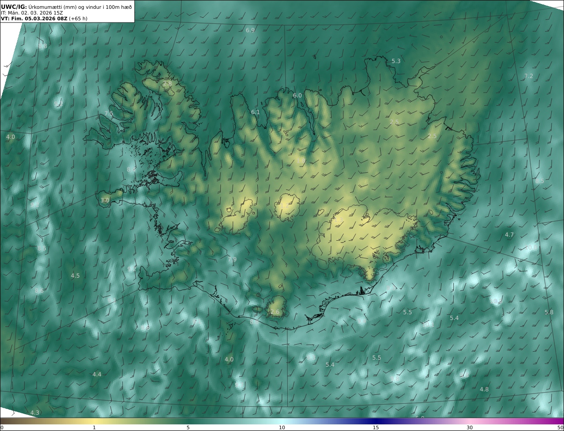Select the 5.3 value label
The width and height of the screenshot is (564, 431).
[x=396, y=61]
